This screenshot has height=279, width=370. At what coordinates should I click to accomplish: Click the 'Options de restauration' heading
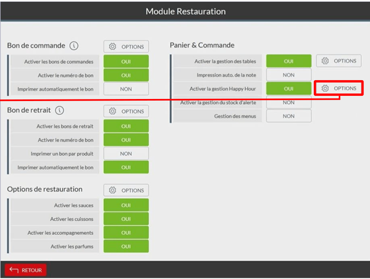click(x=45, y=189)
